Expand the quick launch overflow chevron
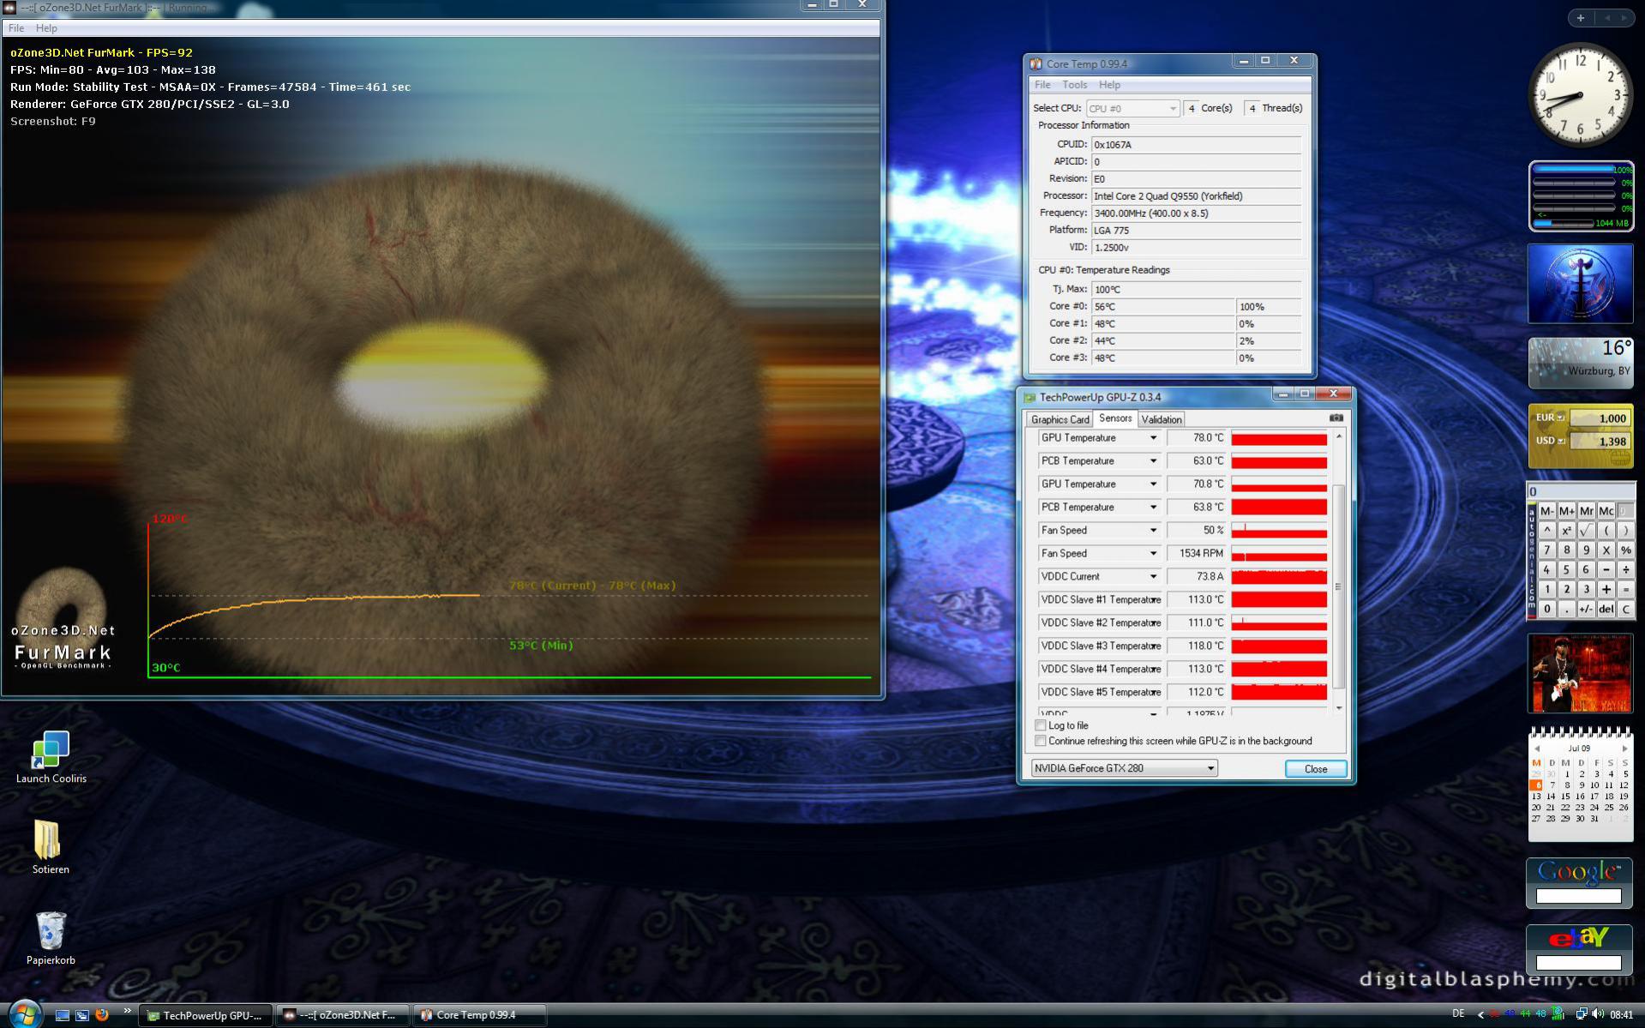 127,1012
